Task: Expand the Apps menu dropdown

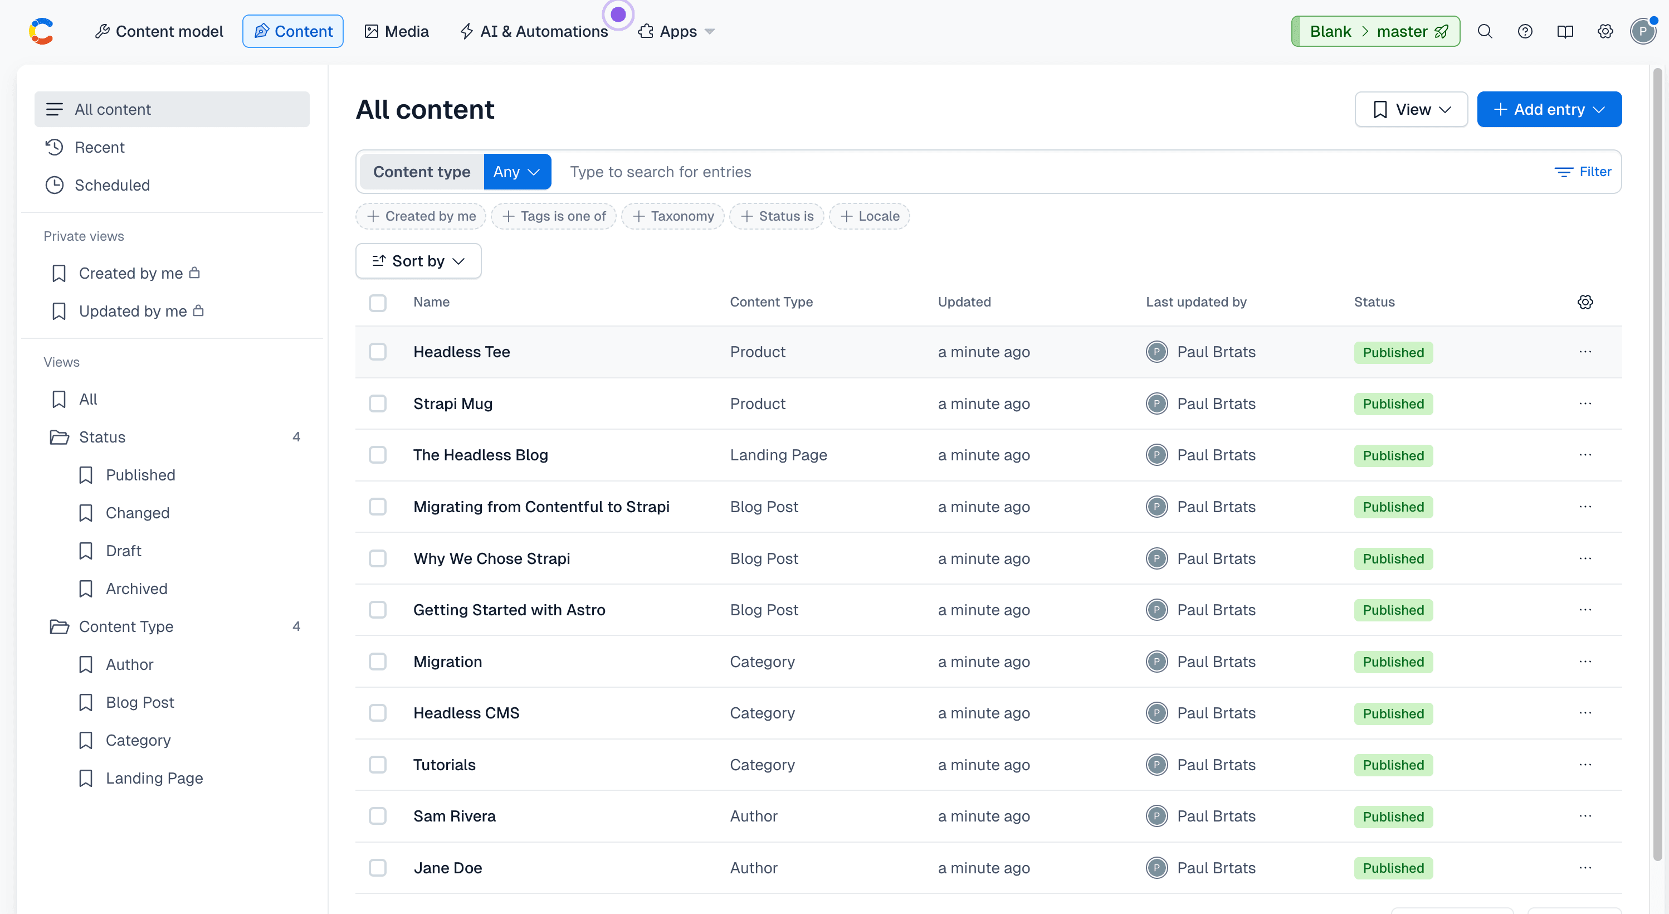Action: [676, 31]
